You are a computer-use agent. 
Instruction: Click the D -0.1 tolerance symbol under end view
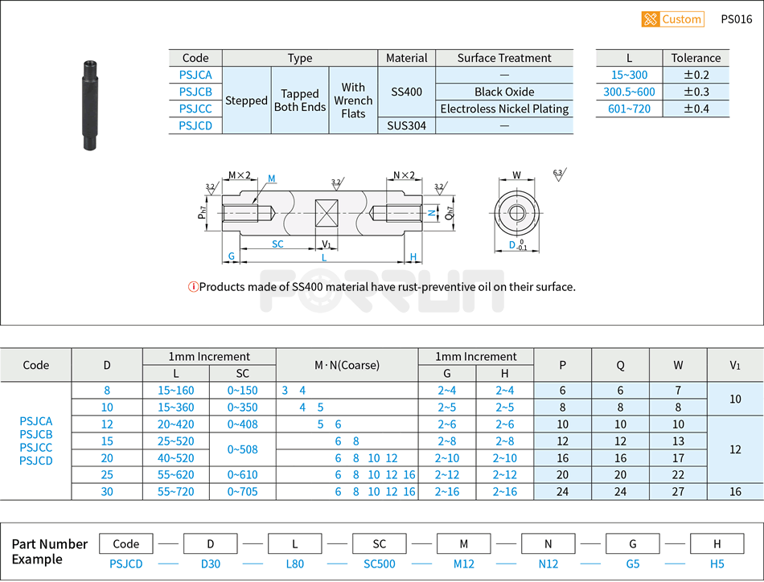[517, 245]
